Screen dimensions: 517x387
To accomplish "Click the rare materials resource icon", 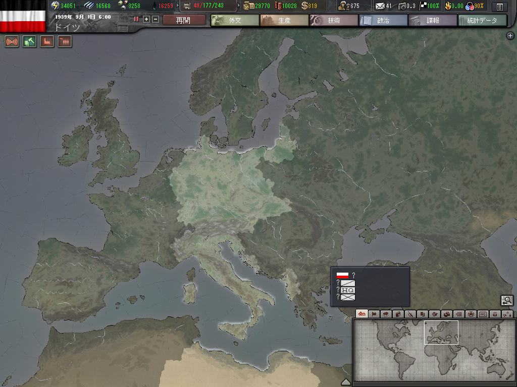I will (x=123, y=6).
